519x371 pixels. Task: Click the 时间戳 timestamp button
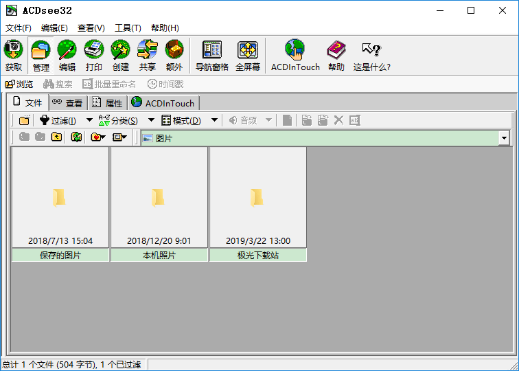coord(165,84)
